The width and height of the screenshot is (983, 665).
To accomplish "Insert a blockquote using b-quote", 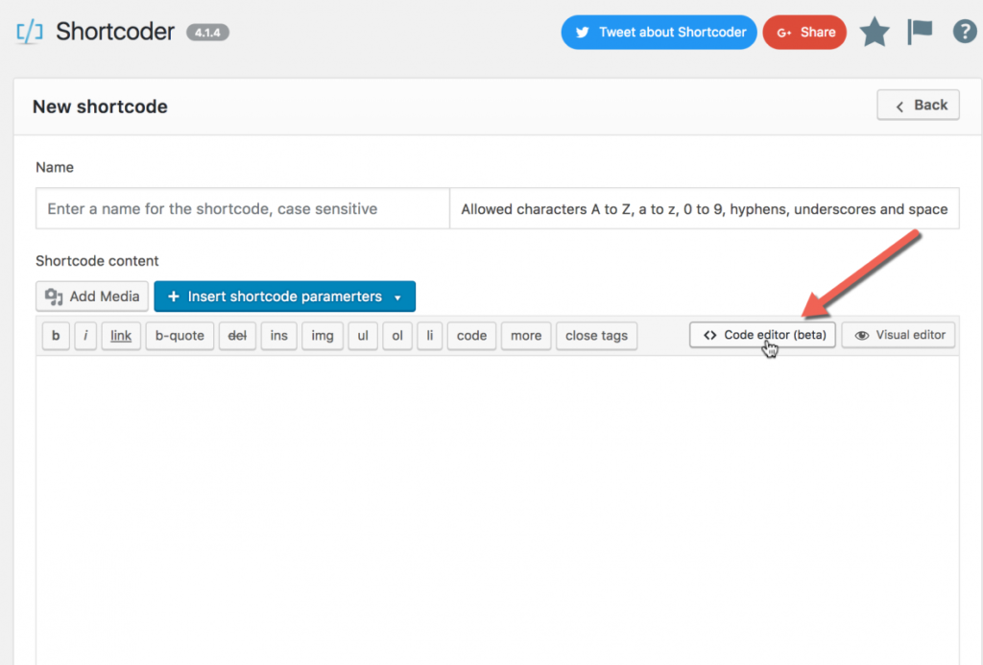I will [180, 335].
